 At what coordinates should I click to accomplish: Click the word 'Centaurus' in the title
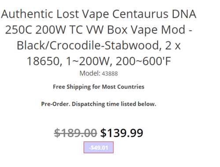(x=140, y=14)
